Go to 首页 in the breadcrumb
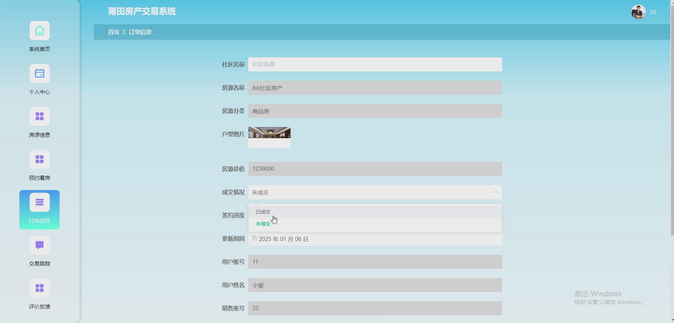 tap(114, 32)
